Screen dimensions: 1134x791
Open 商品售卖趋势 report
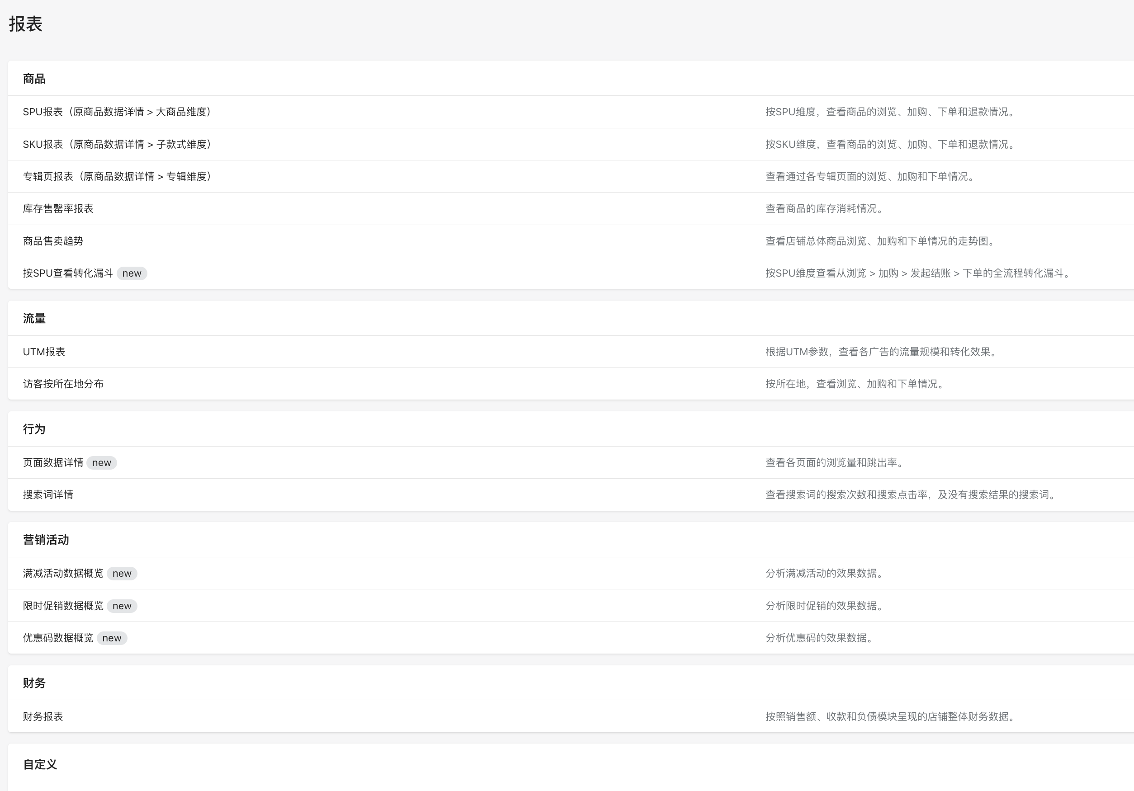[53, 241]
